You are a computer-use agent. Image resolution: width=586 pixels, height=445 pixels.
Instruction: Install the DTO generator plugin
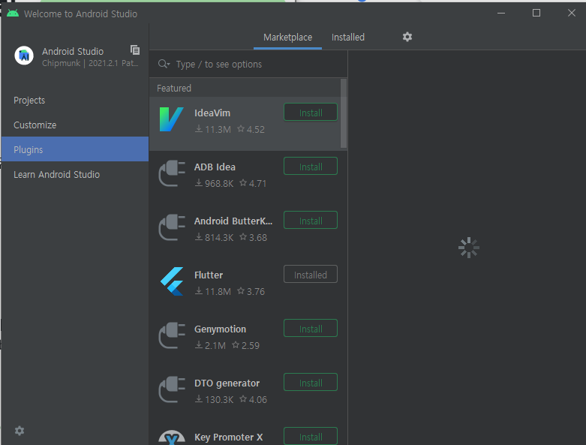point(311,383)
